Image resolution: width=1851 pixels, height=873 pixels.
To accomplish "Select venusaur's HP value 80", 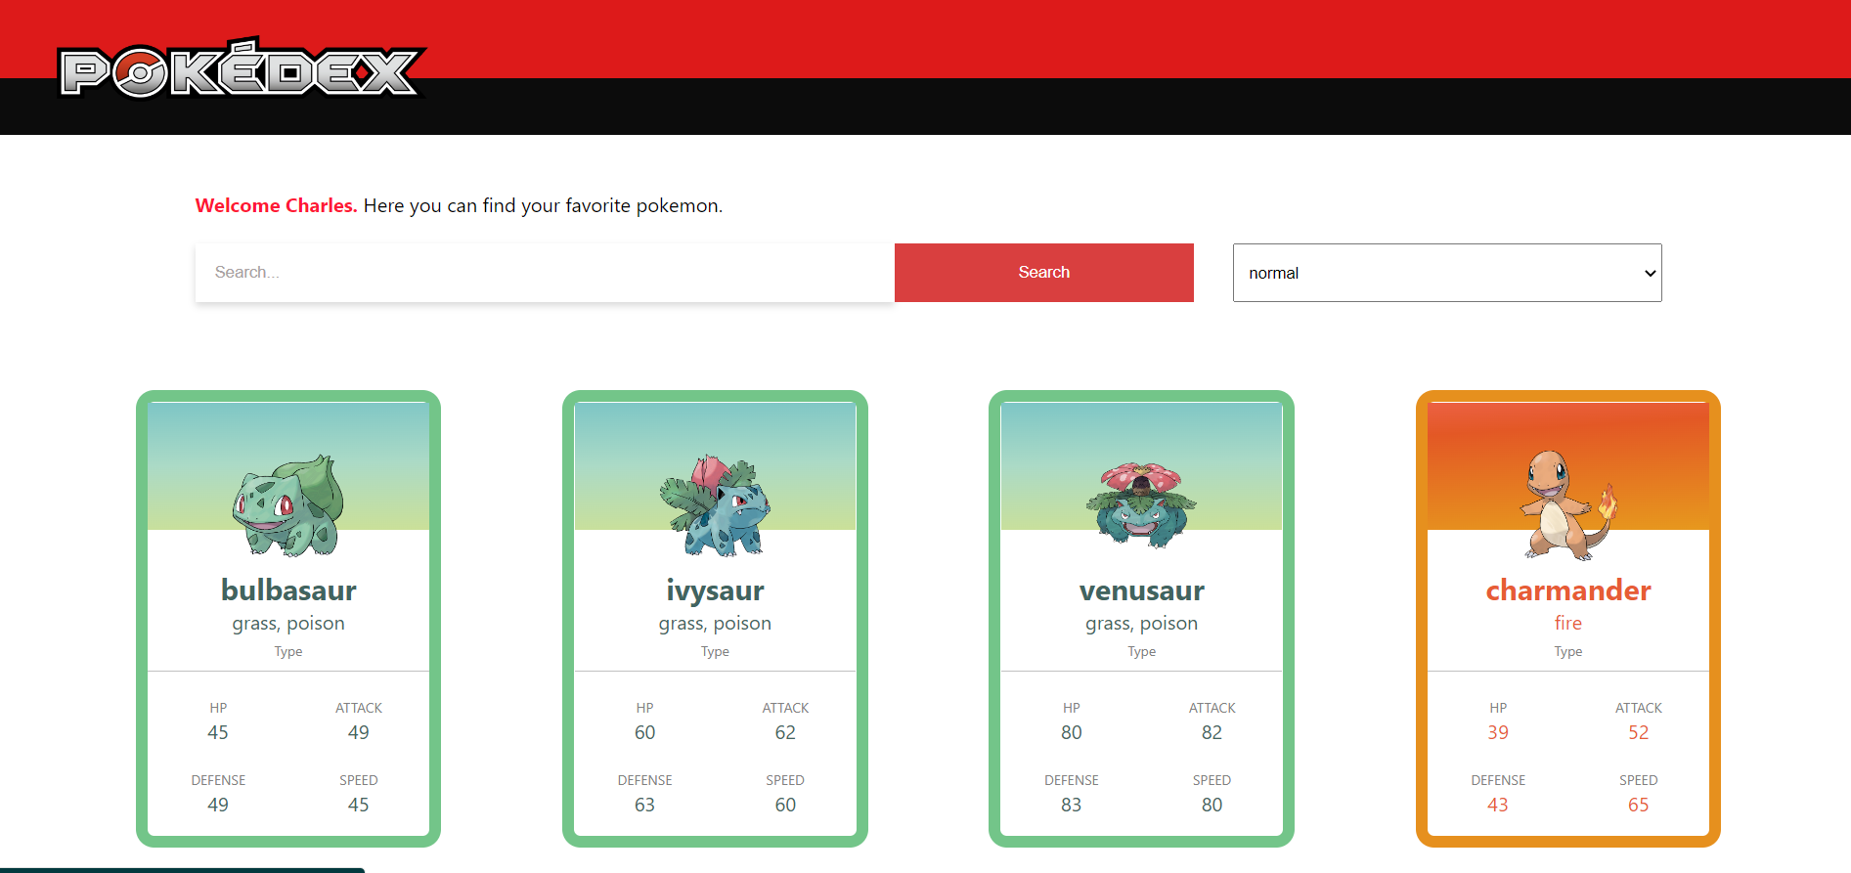I will click(1071, 732).
